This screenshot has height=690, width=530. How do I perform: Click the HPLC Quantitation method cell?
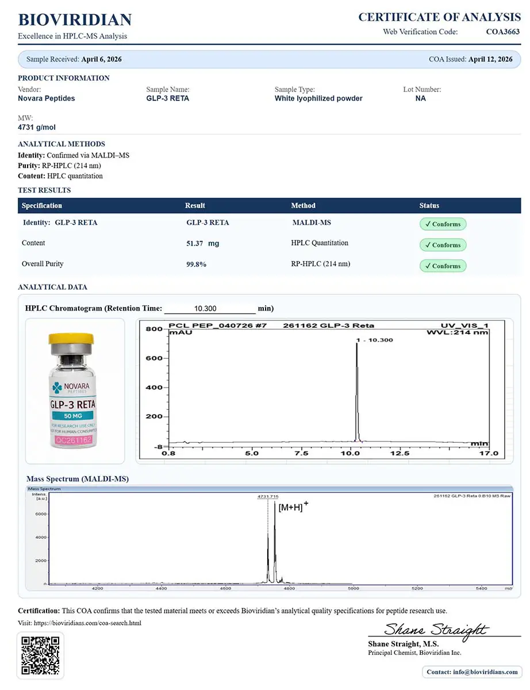320,243
